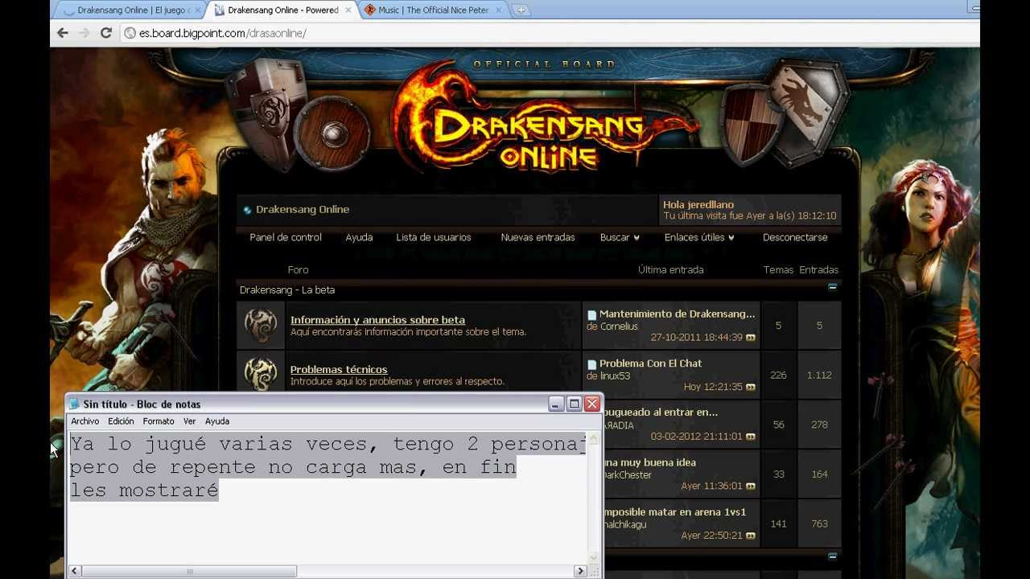The height and width of the screenshot is (579, 1030).
Task: Go to last post icon next to 27-10-2011 18:44:39
Action: pos(751,338)
